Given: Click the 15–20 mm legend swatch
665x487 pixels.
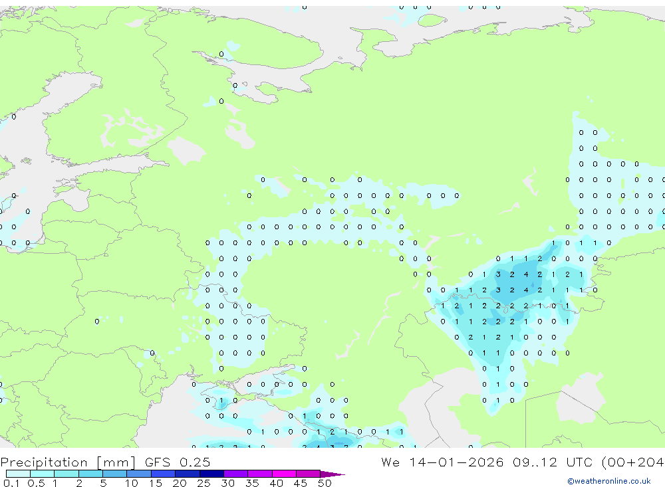Looking at the screenshot, I should click(164, 474).
